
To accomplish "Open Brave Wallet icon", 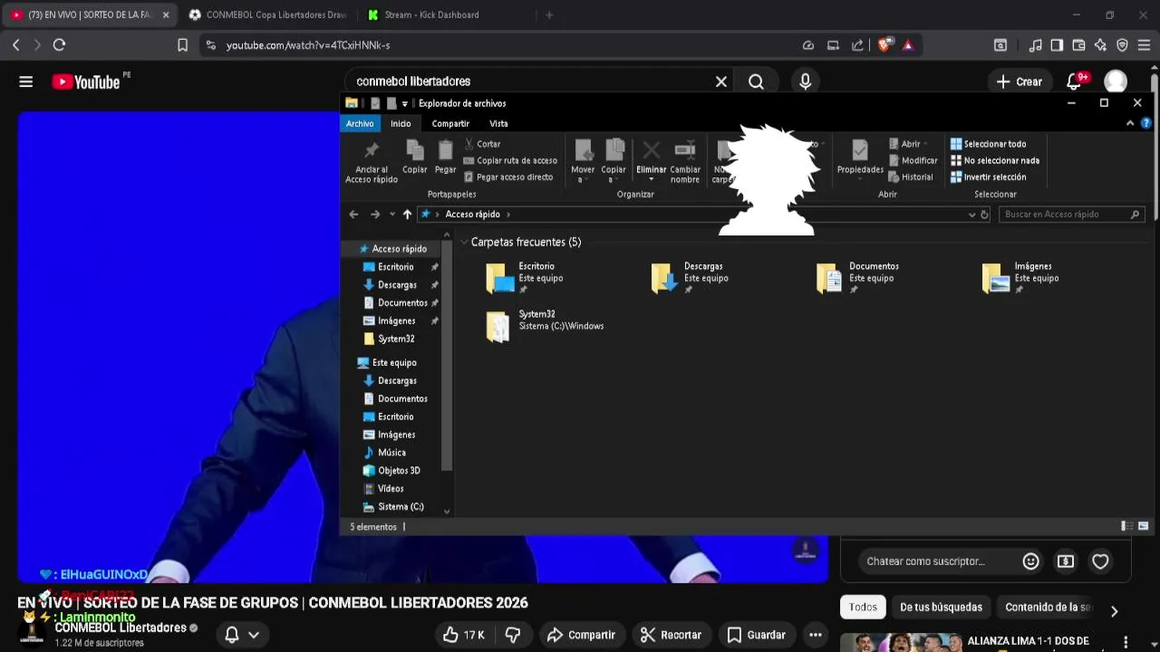I will (x=1078, y=44).
